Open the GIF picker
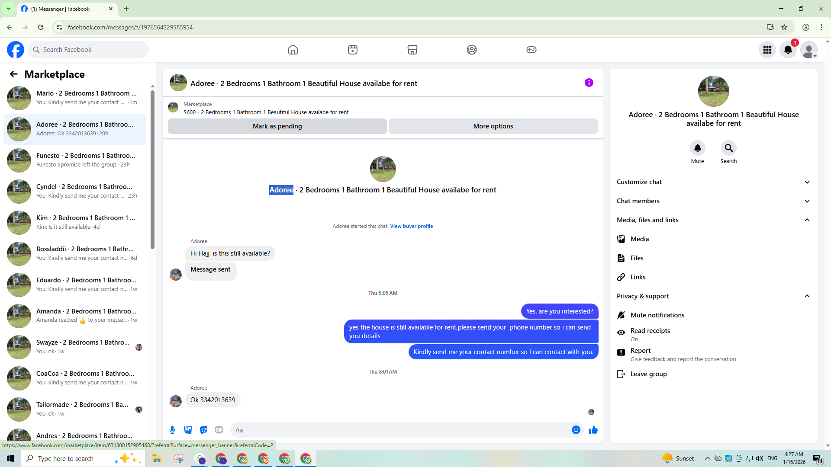831x467 pixels. tap(219, 430)
